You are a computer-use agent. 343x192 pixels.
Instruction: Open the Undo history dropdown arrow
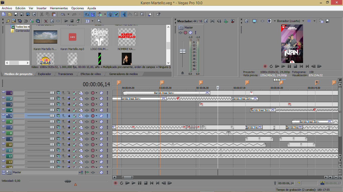pos(68,14)
